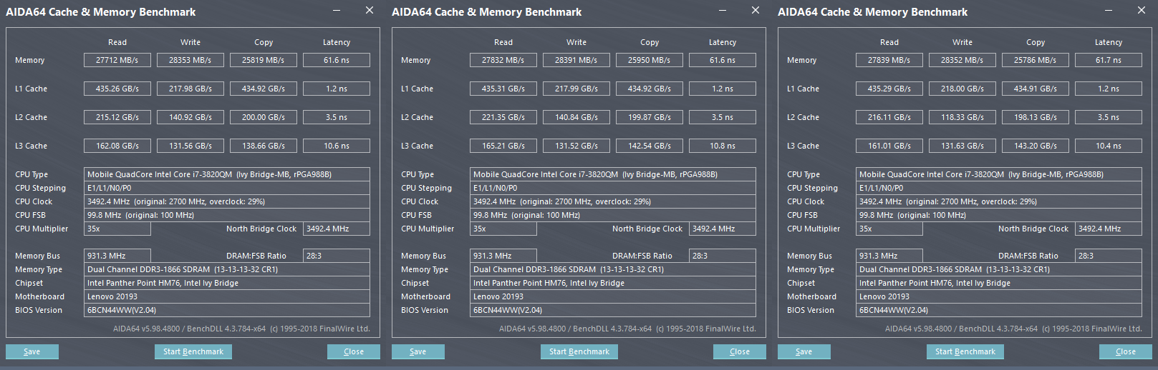Select L2 Cache Copy value 199.87 GB/s
This screenshot has height=370, width=1158.
(650, 117)
